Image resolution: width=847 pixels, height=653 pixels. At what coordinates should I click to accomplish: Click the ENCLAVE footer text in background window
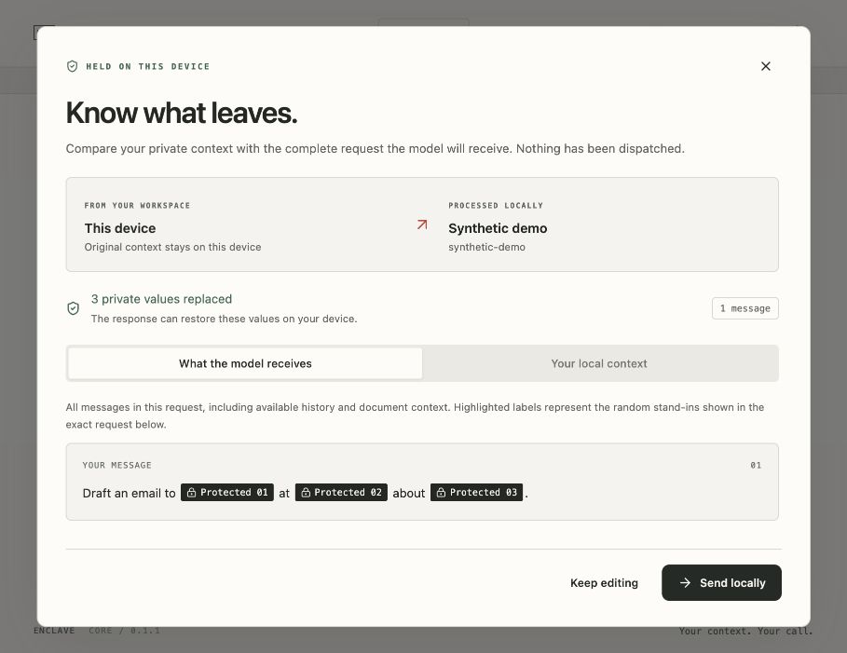[54, 631]
